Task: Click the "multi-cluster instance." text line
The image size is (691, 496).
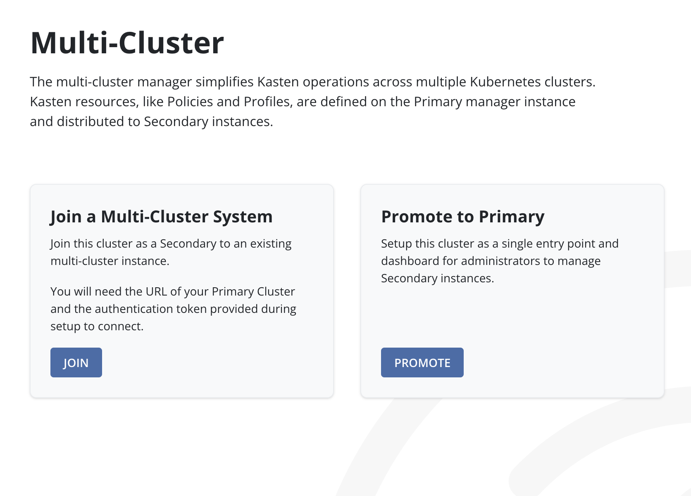Action: click(110, 261)
